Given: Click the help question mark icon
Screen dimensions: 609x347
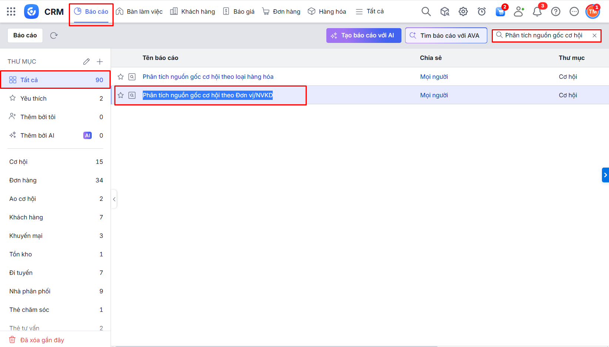Looking at the screenshot, I should pos(555,12).
